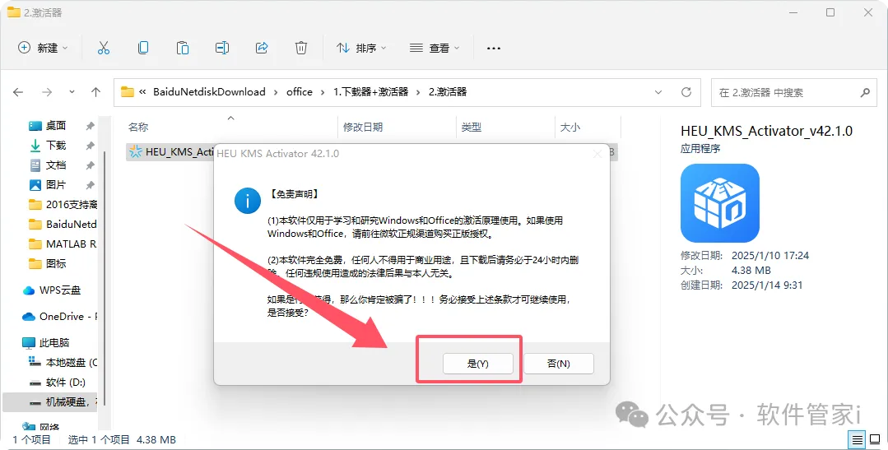888x450 pixels.
Task: Click the office breadcrumb segment
Action: pyautogui.click(x=299, y=91)
